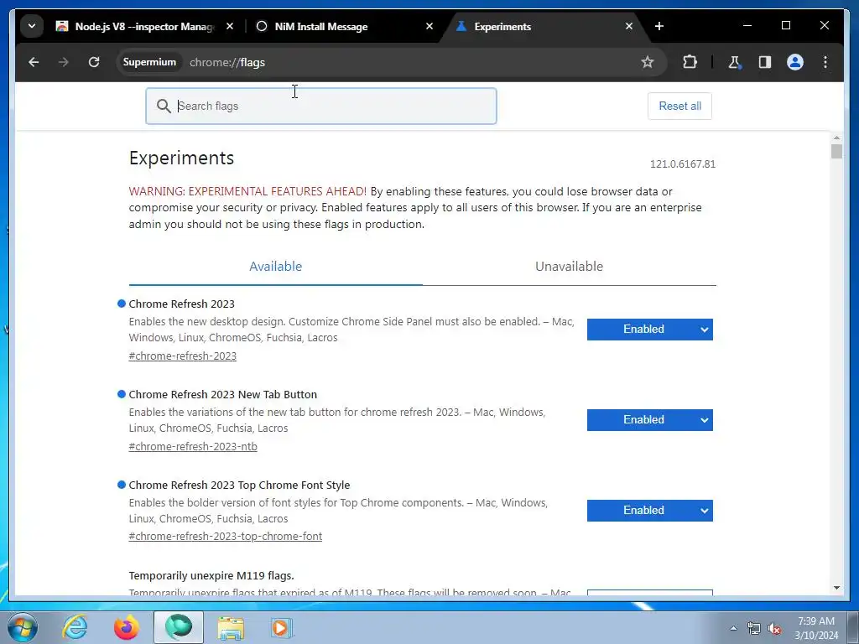Image resolution: width=859 pixels, height=644 pixels.
Task: Click the Chrome Refresh 2023 New Tab Button title
Action: pos(222,395)
